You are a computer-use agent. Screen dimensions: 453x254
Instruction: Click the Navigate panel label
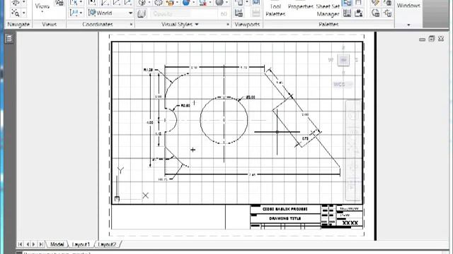[x=18, y=25]
